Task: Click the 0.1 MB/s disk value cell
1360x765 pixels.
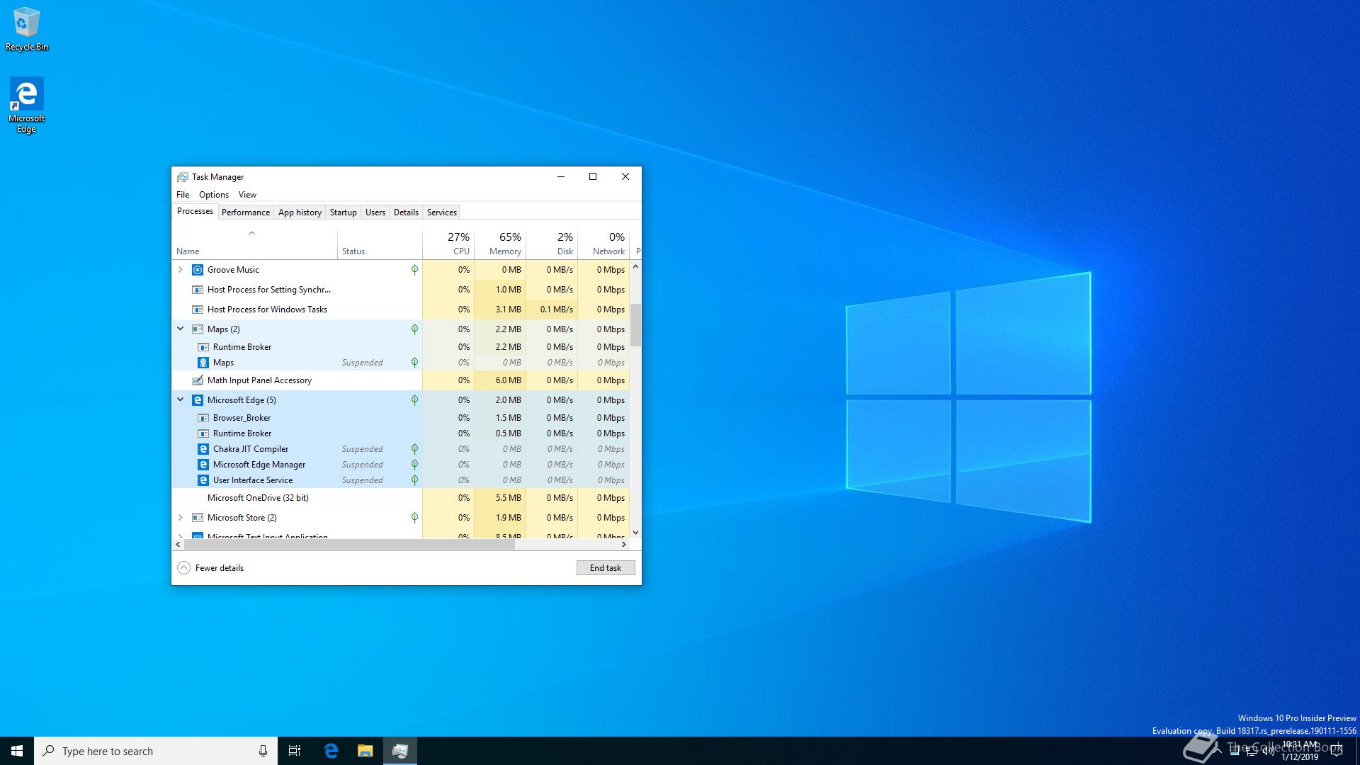Action: click(552, 310)
